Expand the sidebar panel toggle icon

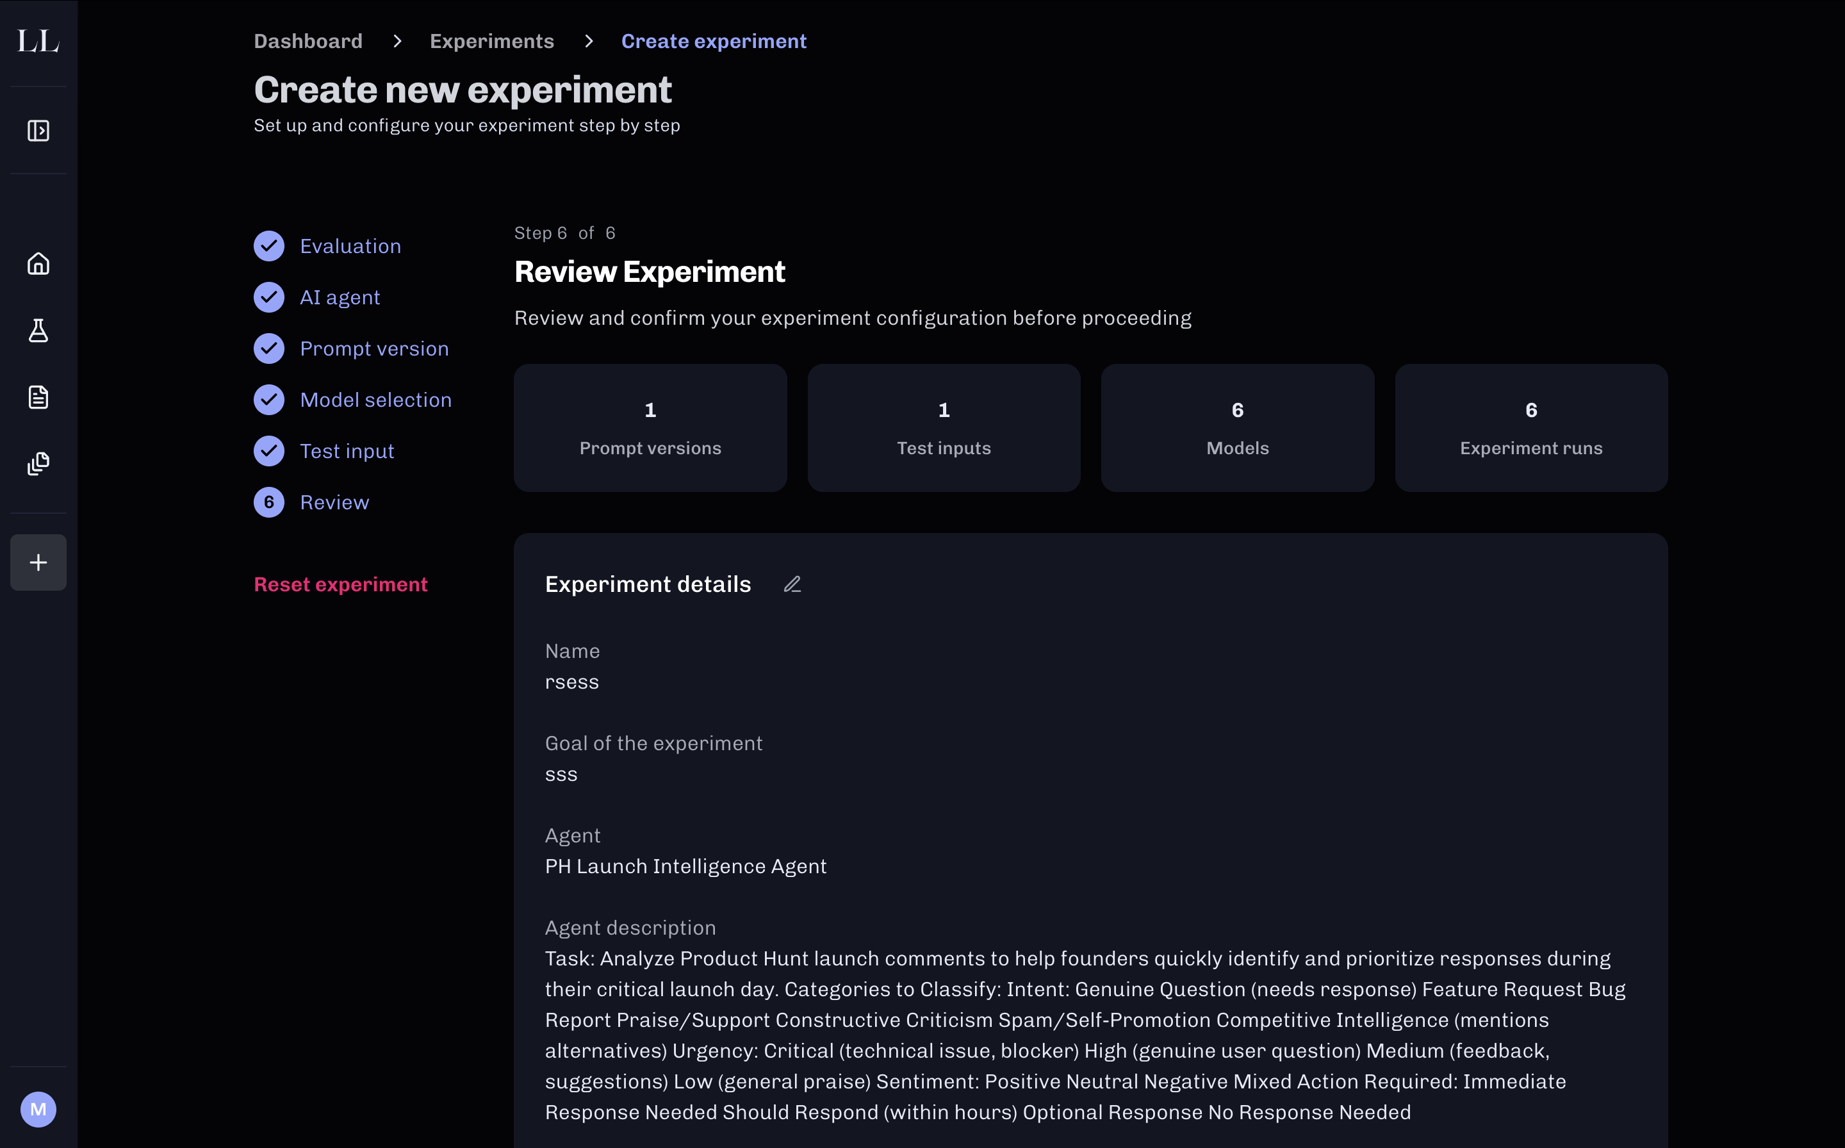pyautogui.click(x=38, y=131)
